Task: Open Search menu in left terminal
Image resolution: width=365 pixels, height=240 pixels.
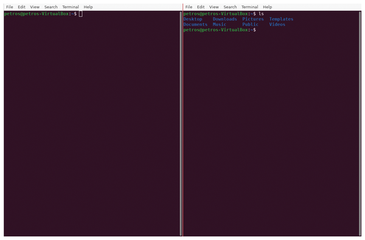Action: point(50,7)
